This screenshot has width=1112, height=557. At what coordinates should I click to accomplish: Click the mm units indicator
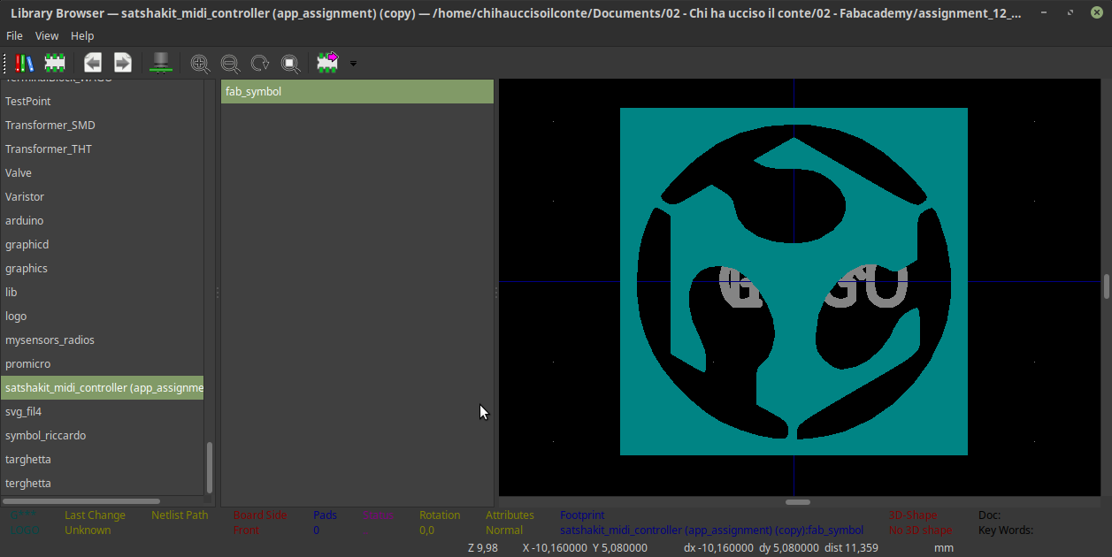(944, 548)
